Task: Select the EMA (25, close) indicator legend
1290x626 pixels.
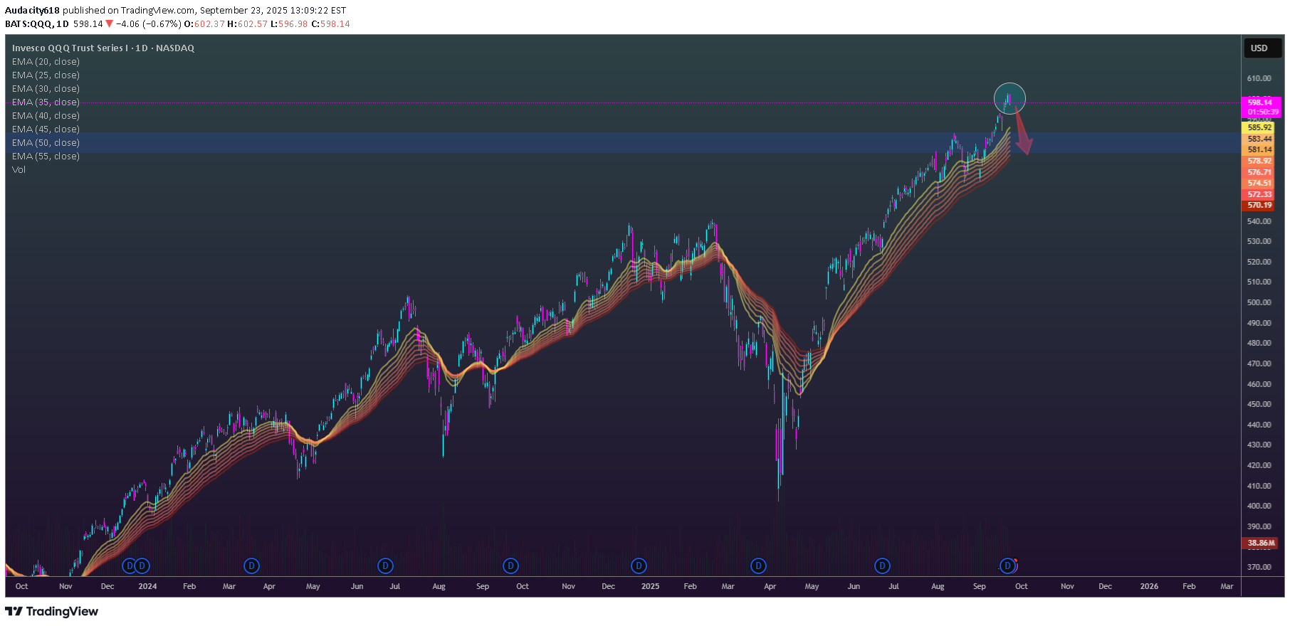Action: (x=46, y=75)
